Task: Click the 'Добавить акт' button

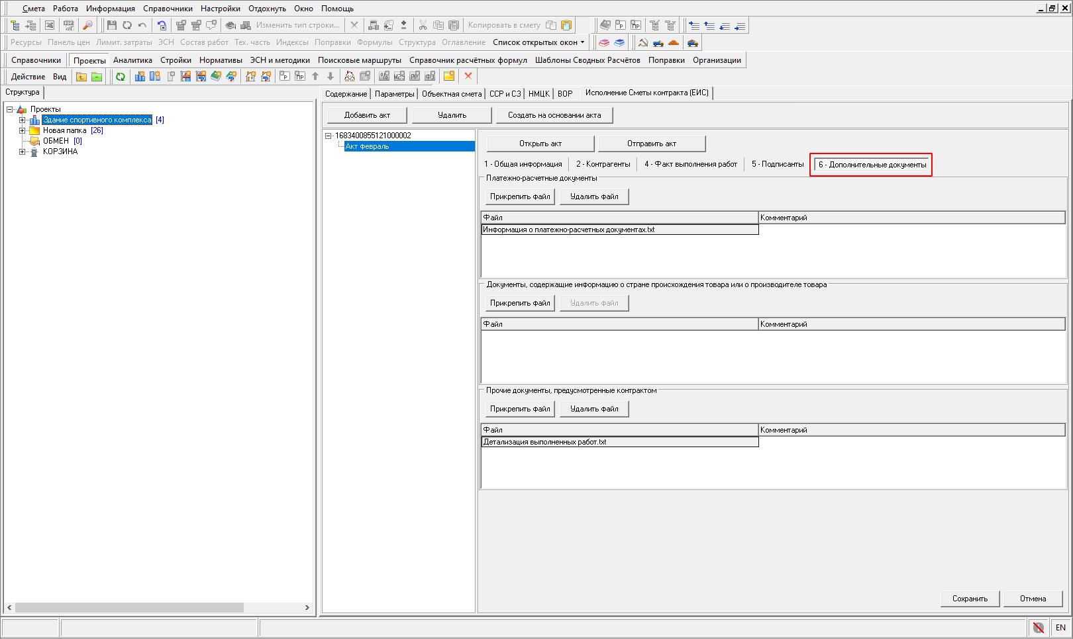Action: [x=367, y=115]
